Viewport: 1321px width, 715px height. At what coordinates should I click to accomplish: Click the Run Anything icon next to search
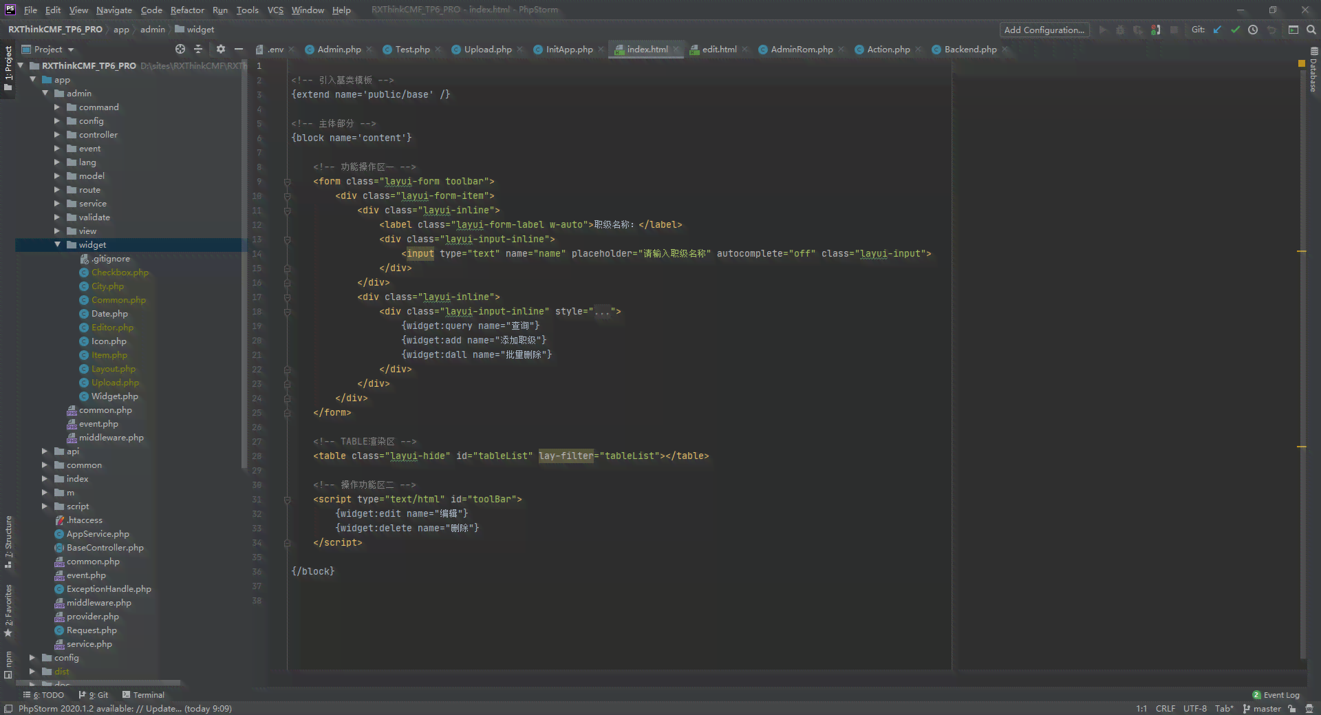click(1293, 30)
